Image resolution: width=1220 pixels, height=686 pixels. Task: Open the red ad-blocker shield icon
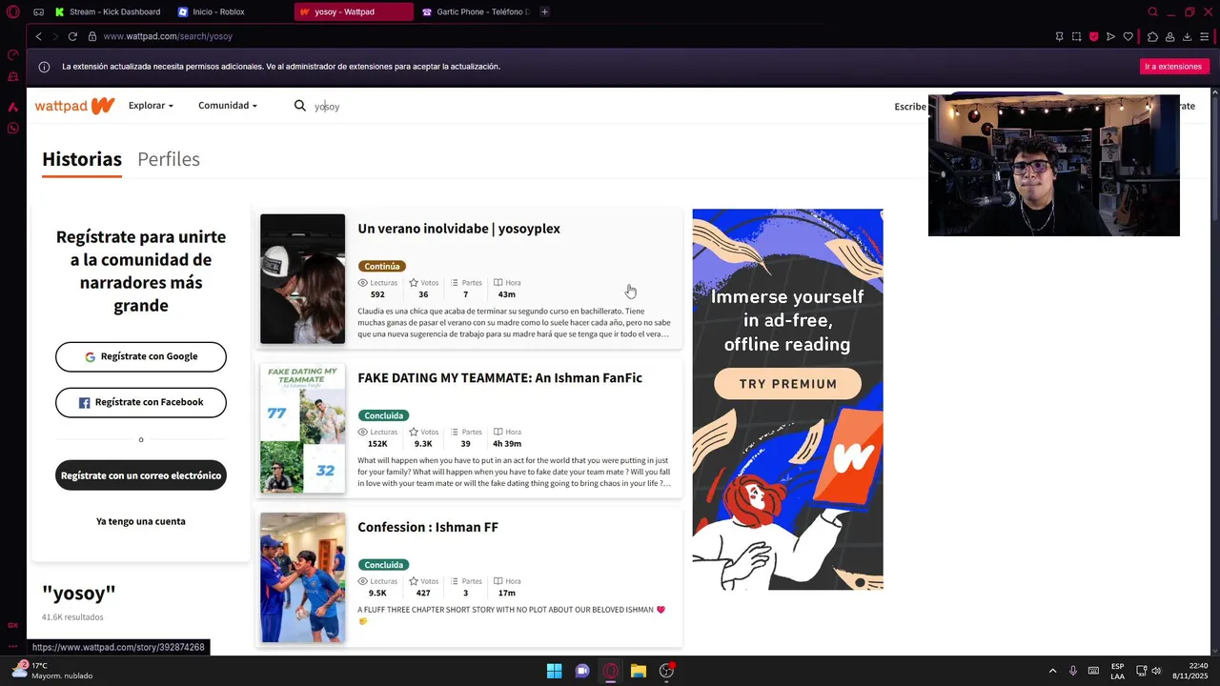click(1093, 36)
